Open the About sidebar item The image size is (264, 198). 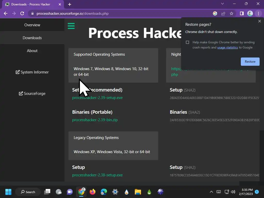click(32, 51)
